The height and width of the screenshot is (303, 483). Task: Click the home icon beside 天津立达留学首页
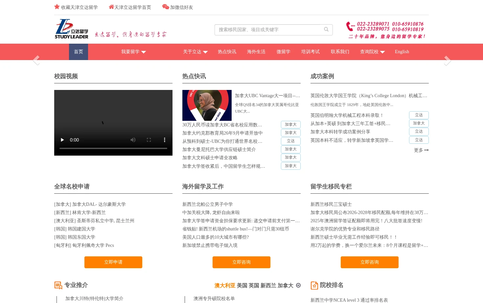pyautogui.click(x=111, y=7)
